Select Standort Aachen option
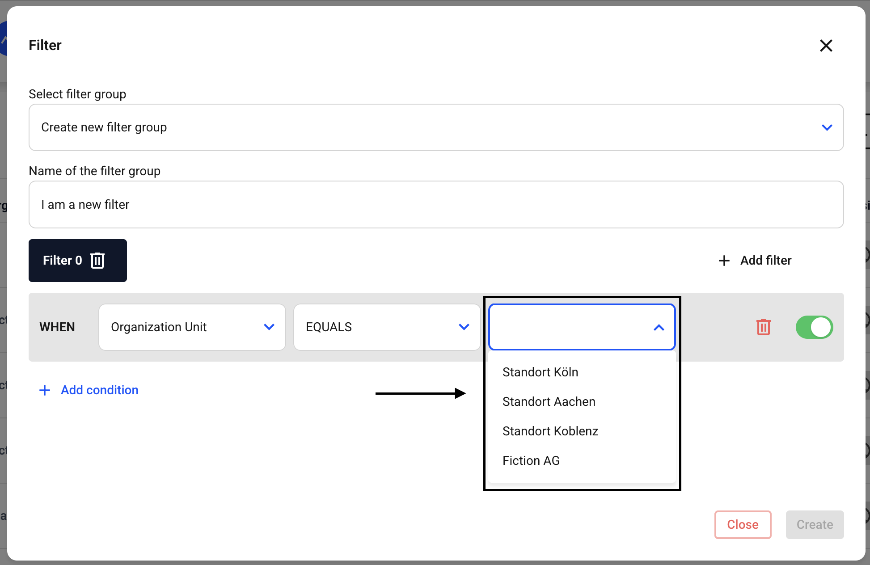Viewport: 870px width, 565px height. tap(549, 401)
